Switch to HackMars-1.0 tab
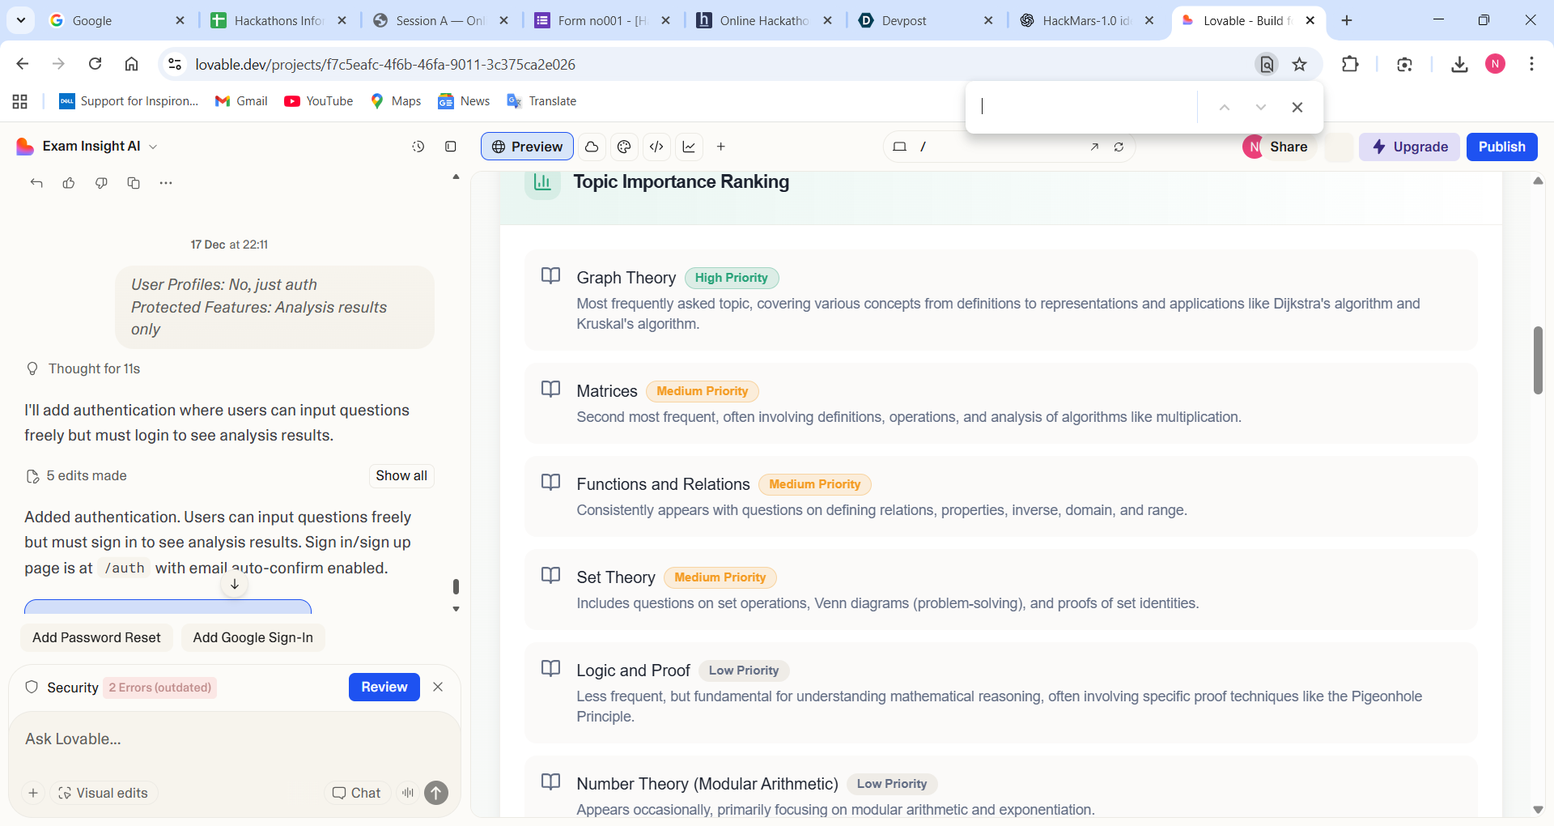The width and height of the screenshot is (1554, 826). tap(1087, 20)
